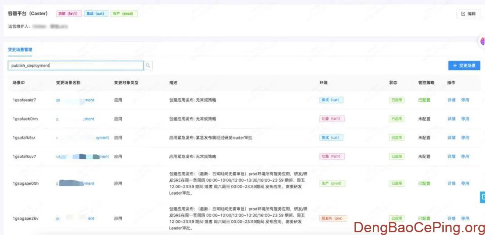Click 未配置 policy in row 1gsofaeb0rm
The width and height of the screenshot is (485, 235).
pyautogui.click(x=424, y=119)
